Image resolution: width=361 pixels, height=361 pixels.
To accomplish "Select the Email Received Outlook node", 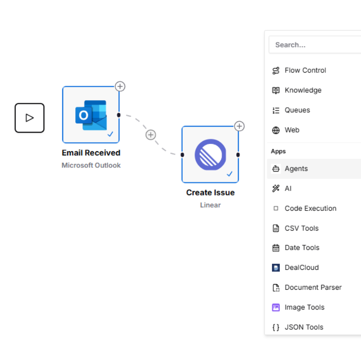I will 91,115.
